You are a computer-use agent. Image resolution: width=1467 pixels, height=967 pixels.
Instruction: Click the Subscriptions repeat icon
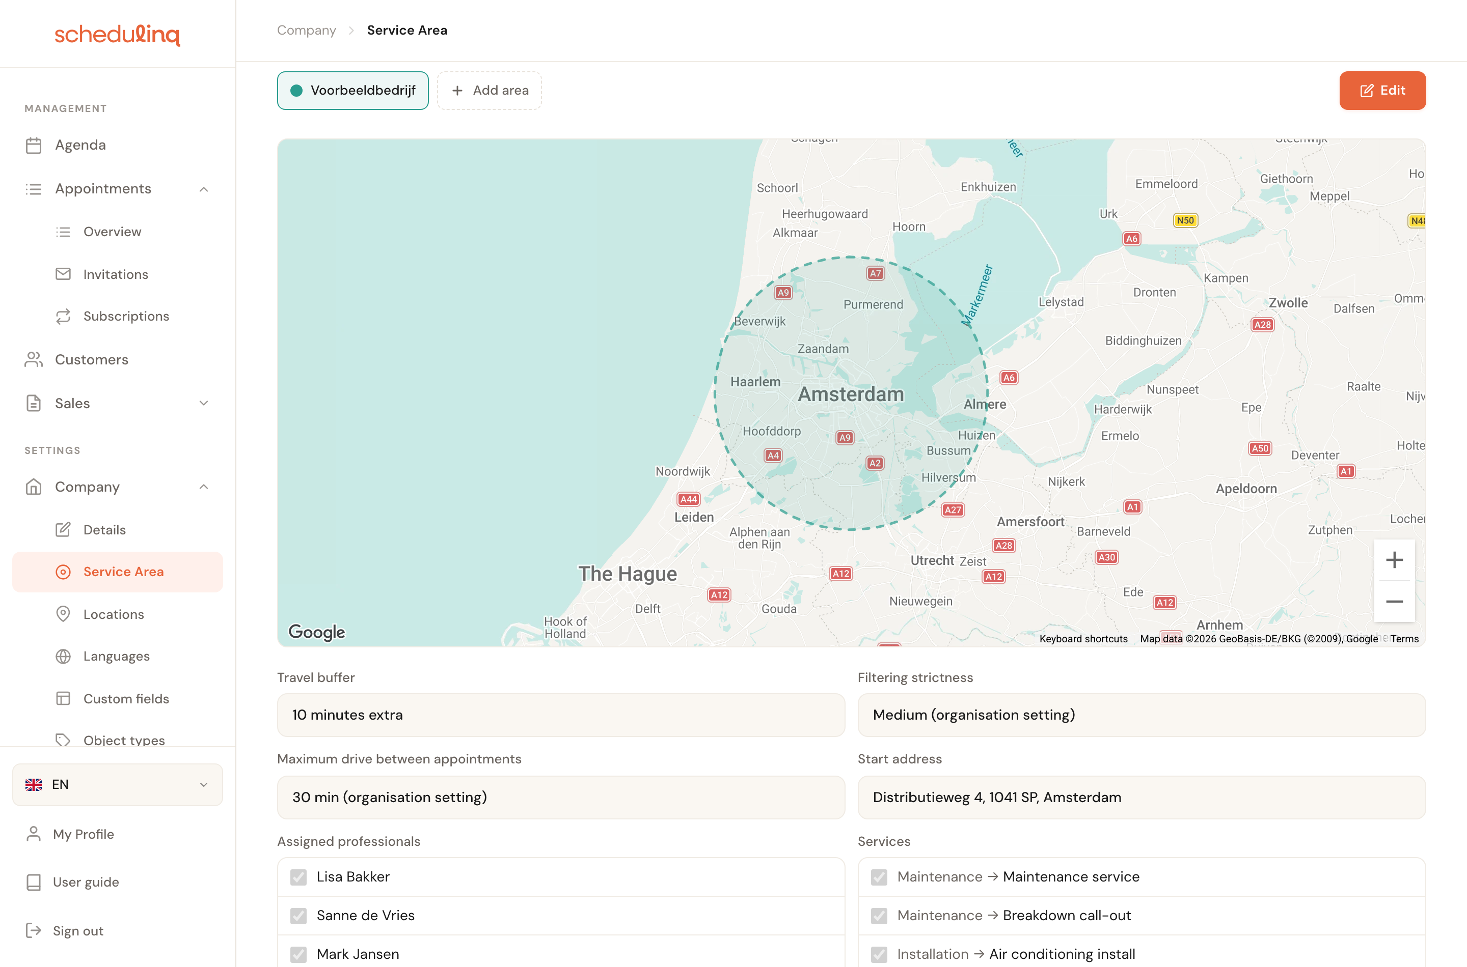pos(63,317)
